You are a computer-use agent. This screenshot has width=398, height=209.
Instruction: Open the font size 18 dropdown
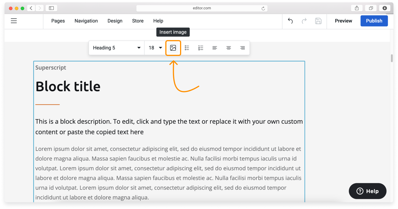click(x=155, y=48)
